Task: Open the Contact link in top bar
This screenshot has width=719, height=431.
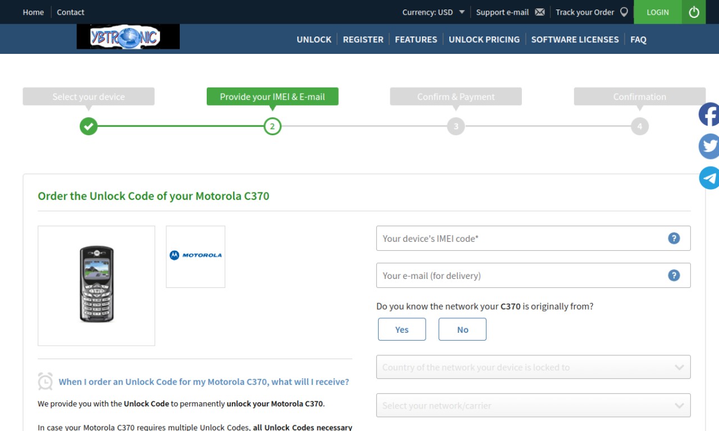Action: 70,12
